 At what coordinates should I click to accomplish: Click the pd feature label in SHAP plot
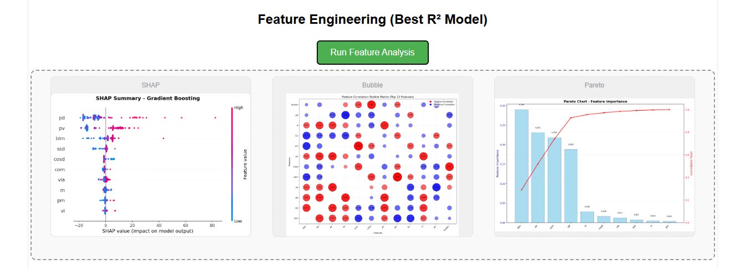coord(61,118)
